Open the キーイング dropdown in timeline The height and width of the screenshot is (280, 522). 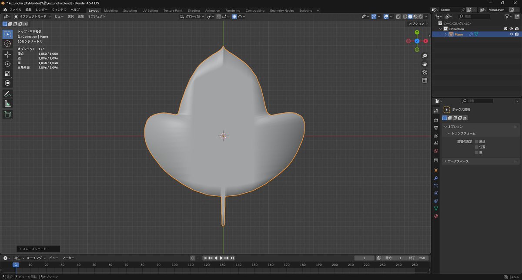(37, 258)
